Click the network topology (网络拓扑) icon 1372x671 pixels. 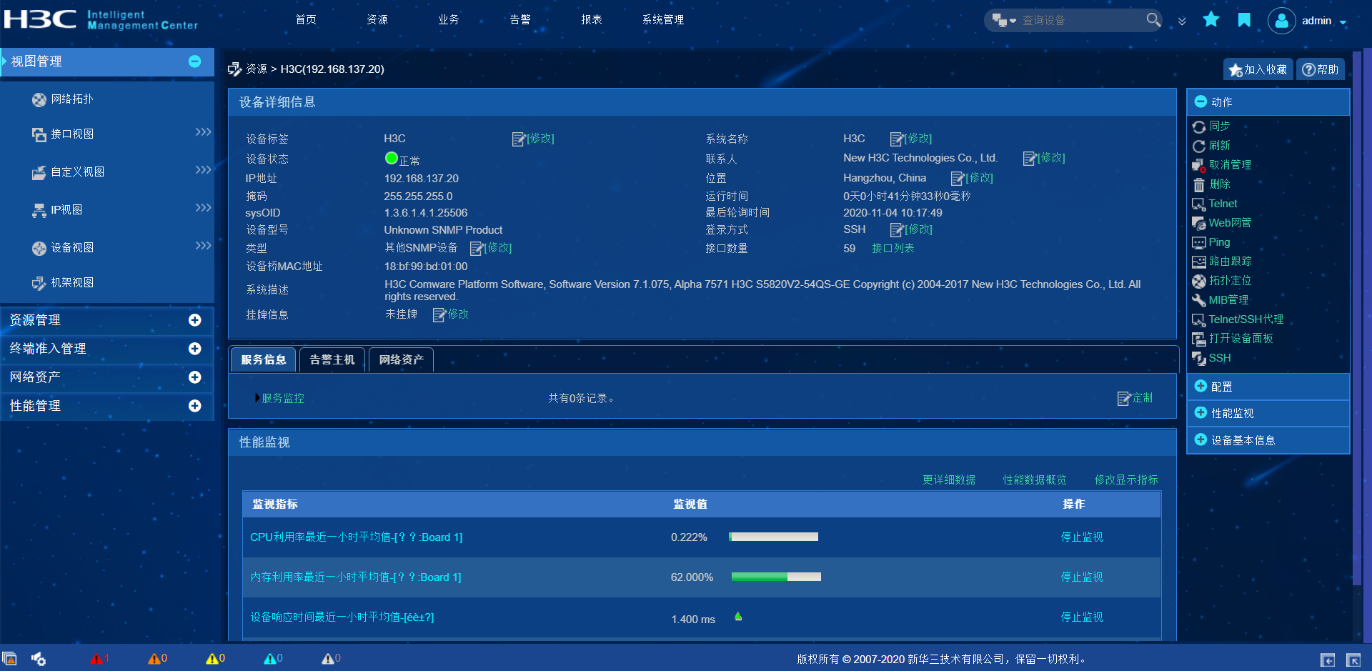[39, 100]
